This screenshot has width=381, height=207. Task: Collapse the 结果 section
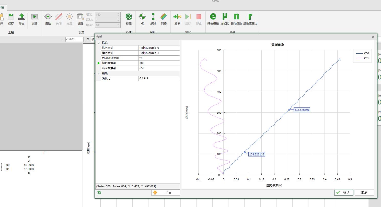[99, 73]
